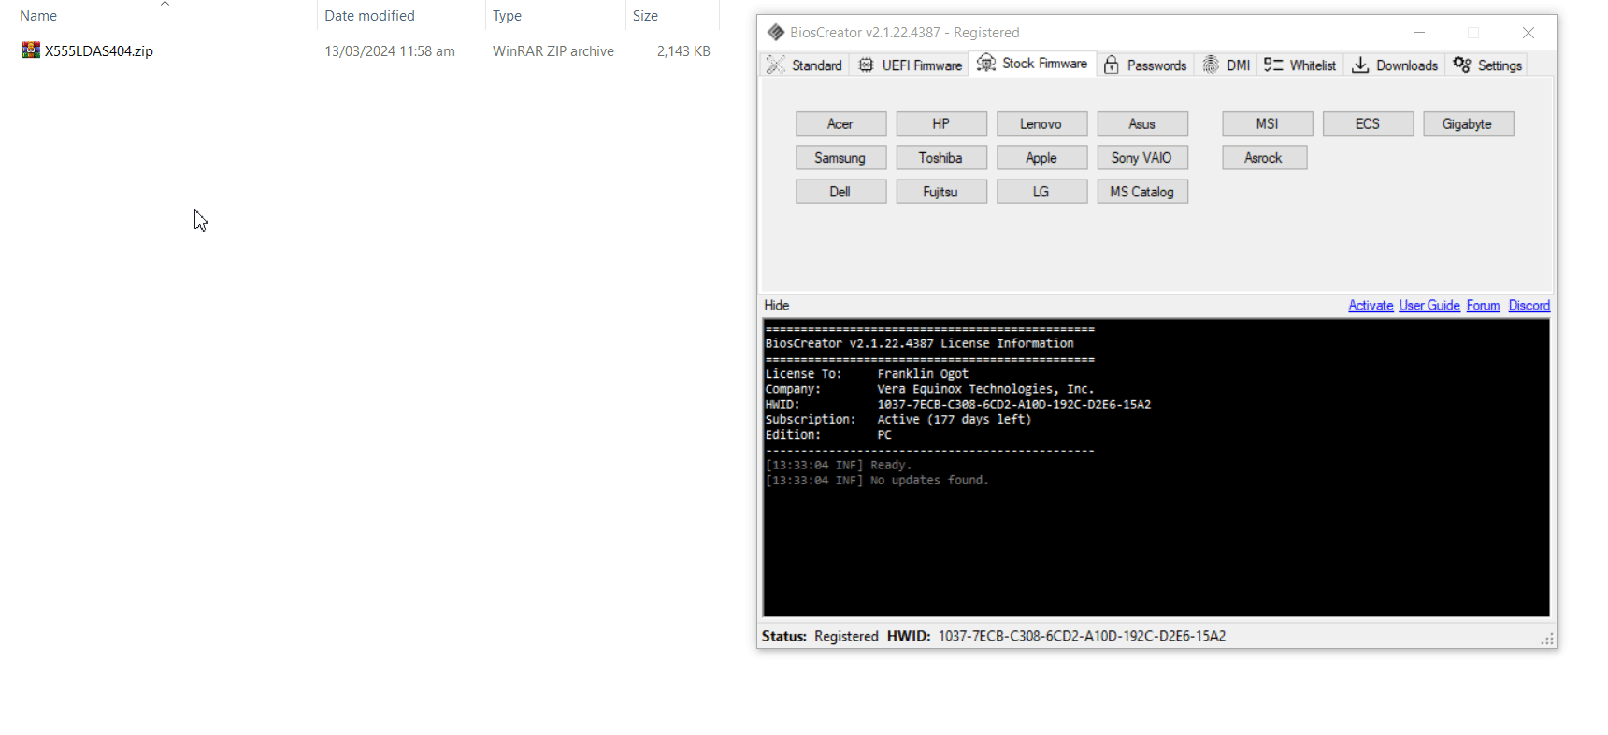Choose the LG firmware button

coord(1041,191)
